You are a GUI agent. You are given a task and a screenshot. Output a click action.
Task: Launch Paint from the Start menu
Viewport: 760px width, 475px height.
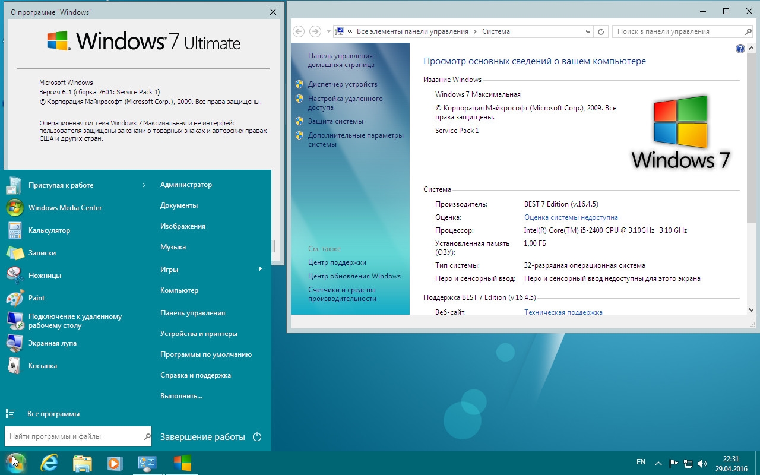[x=37, y=297]
